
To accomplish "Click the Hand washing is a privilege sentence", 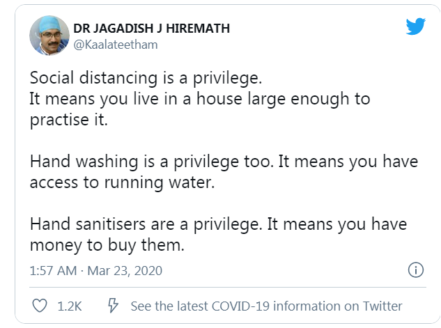I will coord(152,162).
